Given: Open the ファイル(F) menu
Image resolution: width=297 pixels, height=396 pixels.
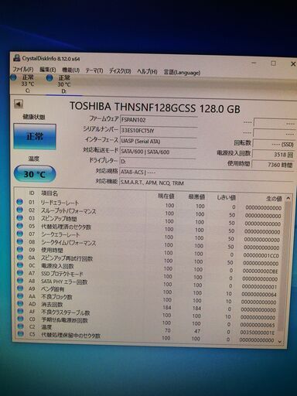Looking at the screenshot, I should 23,69.
